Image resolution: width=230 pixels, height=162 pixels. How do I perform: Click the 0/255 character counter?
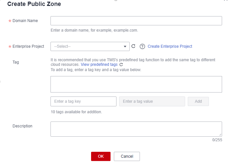click(217, 140)
